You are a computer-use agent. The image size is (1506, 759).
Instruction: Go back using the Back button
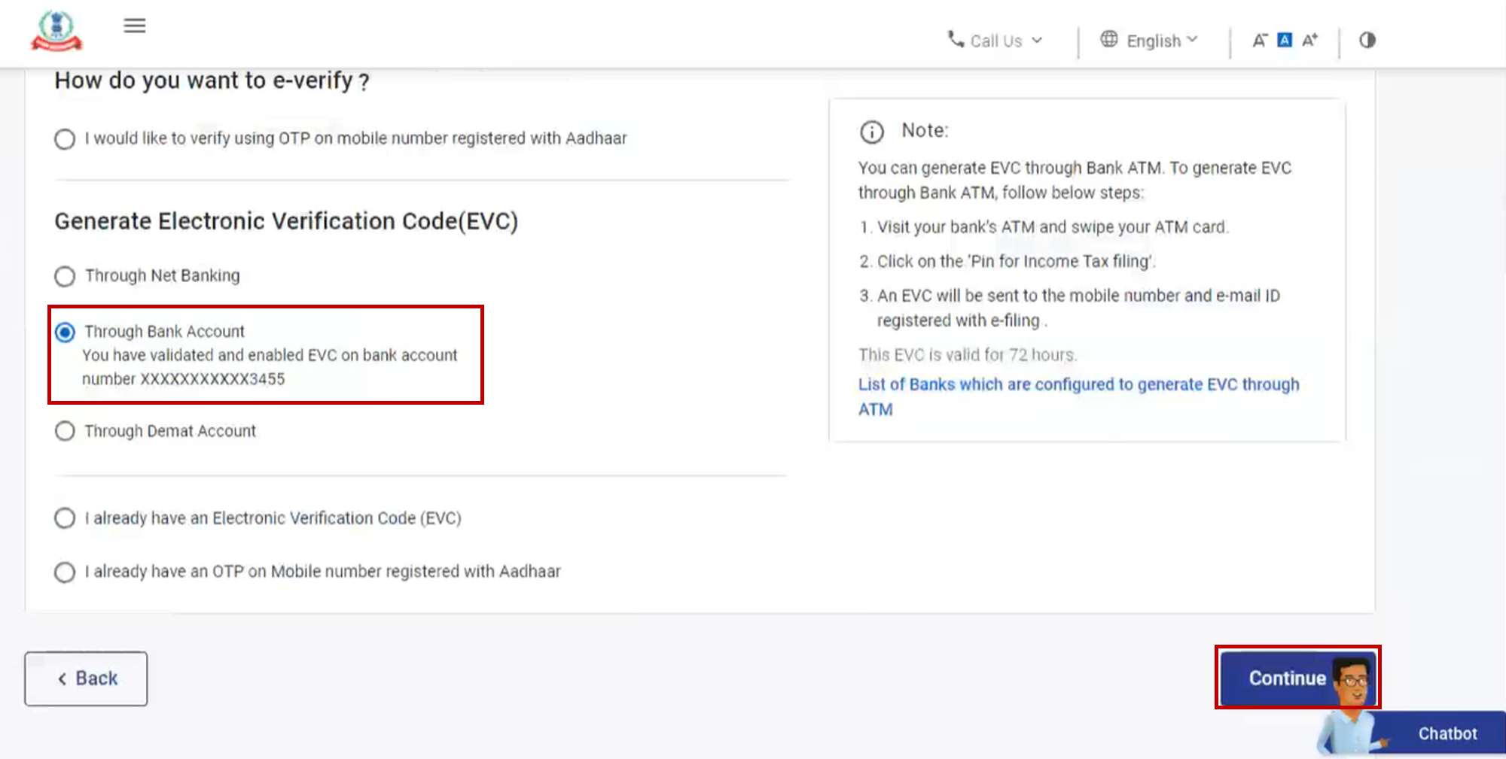click(85, 678)
